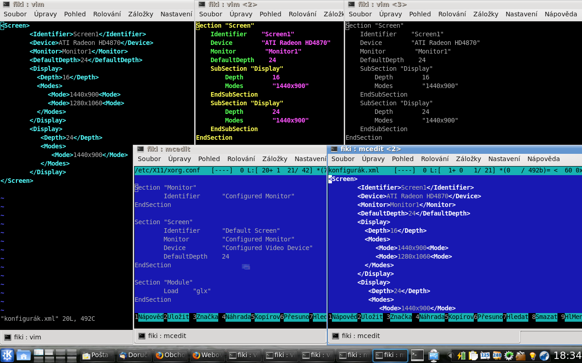Click the '"Configured Video Device"' value in xorg.conf
Screen dimensions: 582x363
pos(267,248)
